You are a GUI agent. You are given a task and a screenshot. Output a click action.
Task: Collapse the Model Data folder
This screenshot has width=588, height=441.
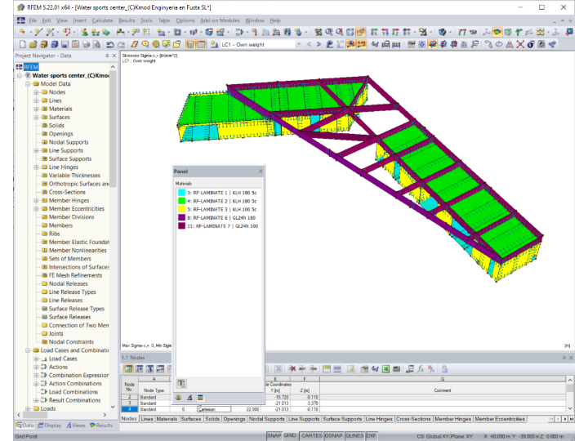click(28, 84)
